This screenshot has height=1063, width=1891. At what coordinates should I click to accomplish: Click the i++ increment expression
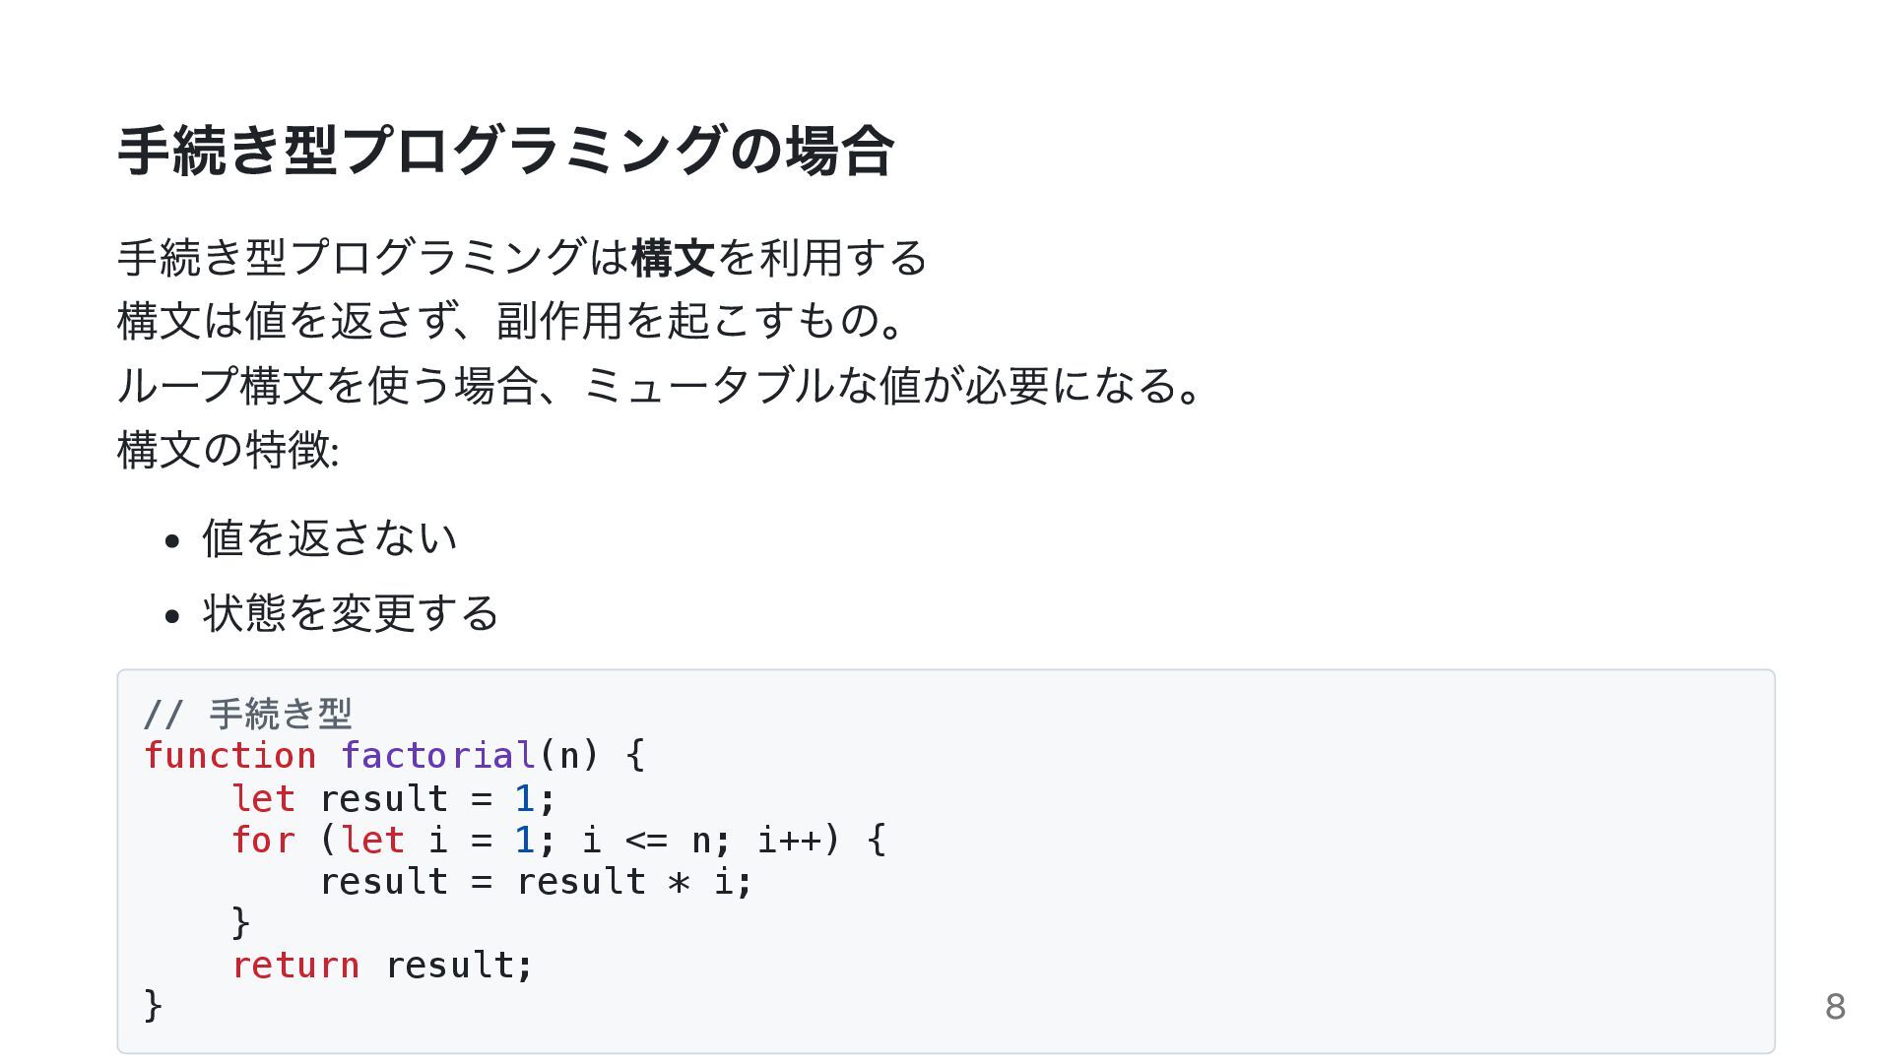(788, 841)
